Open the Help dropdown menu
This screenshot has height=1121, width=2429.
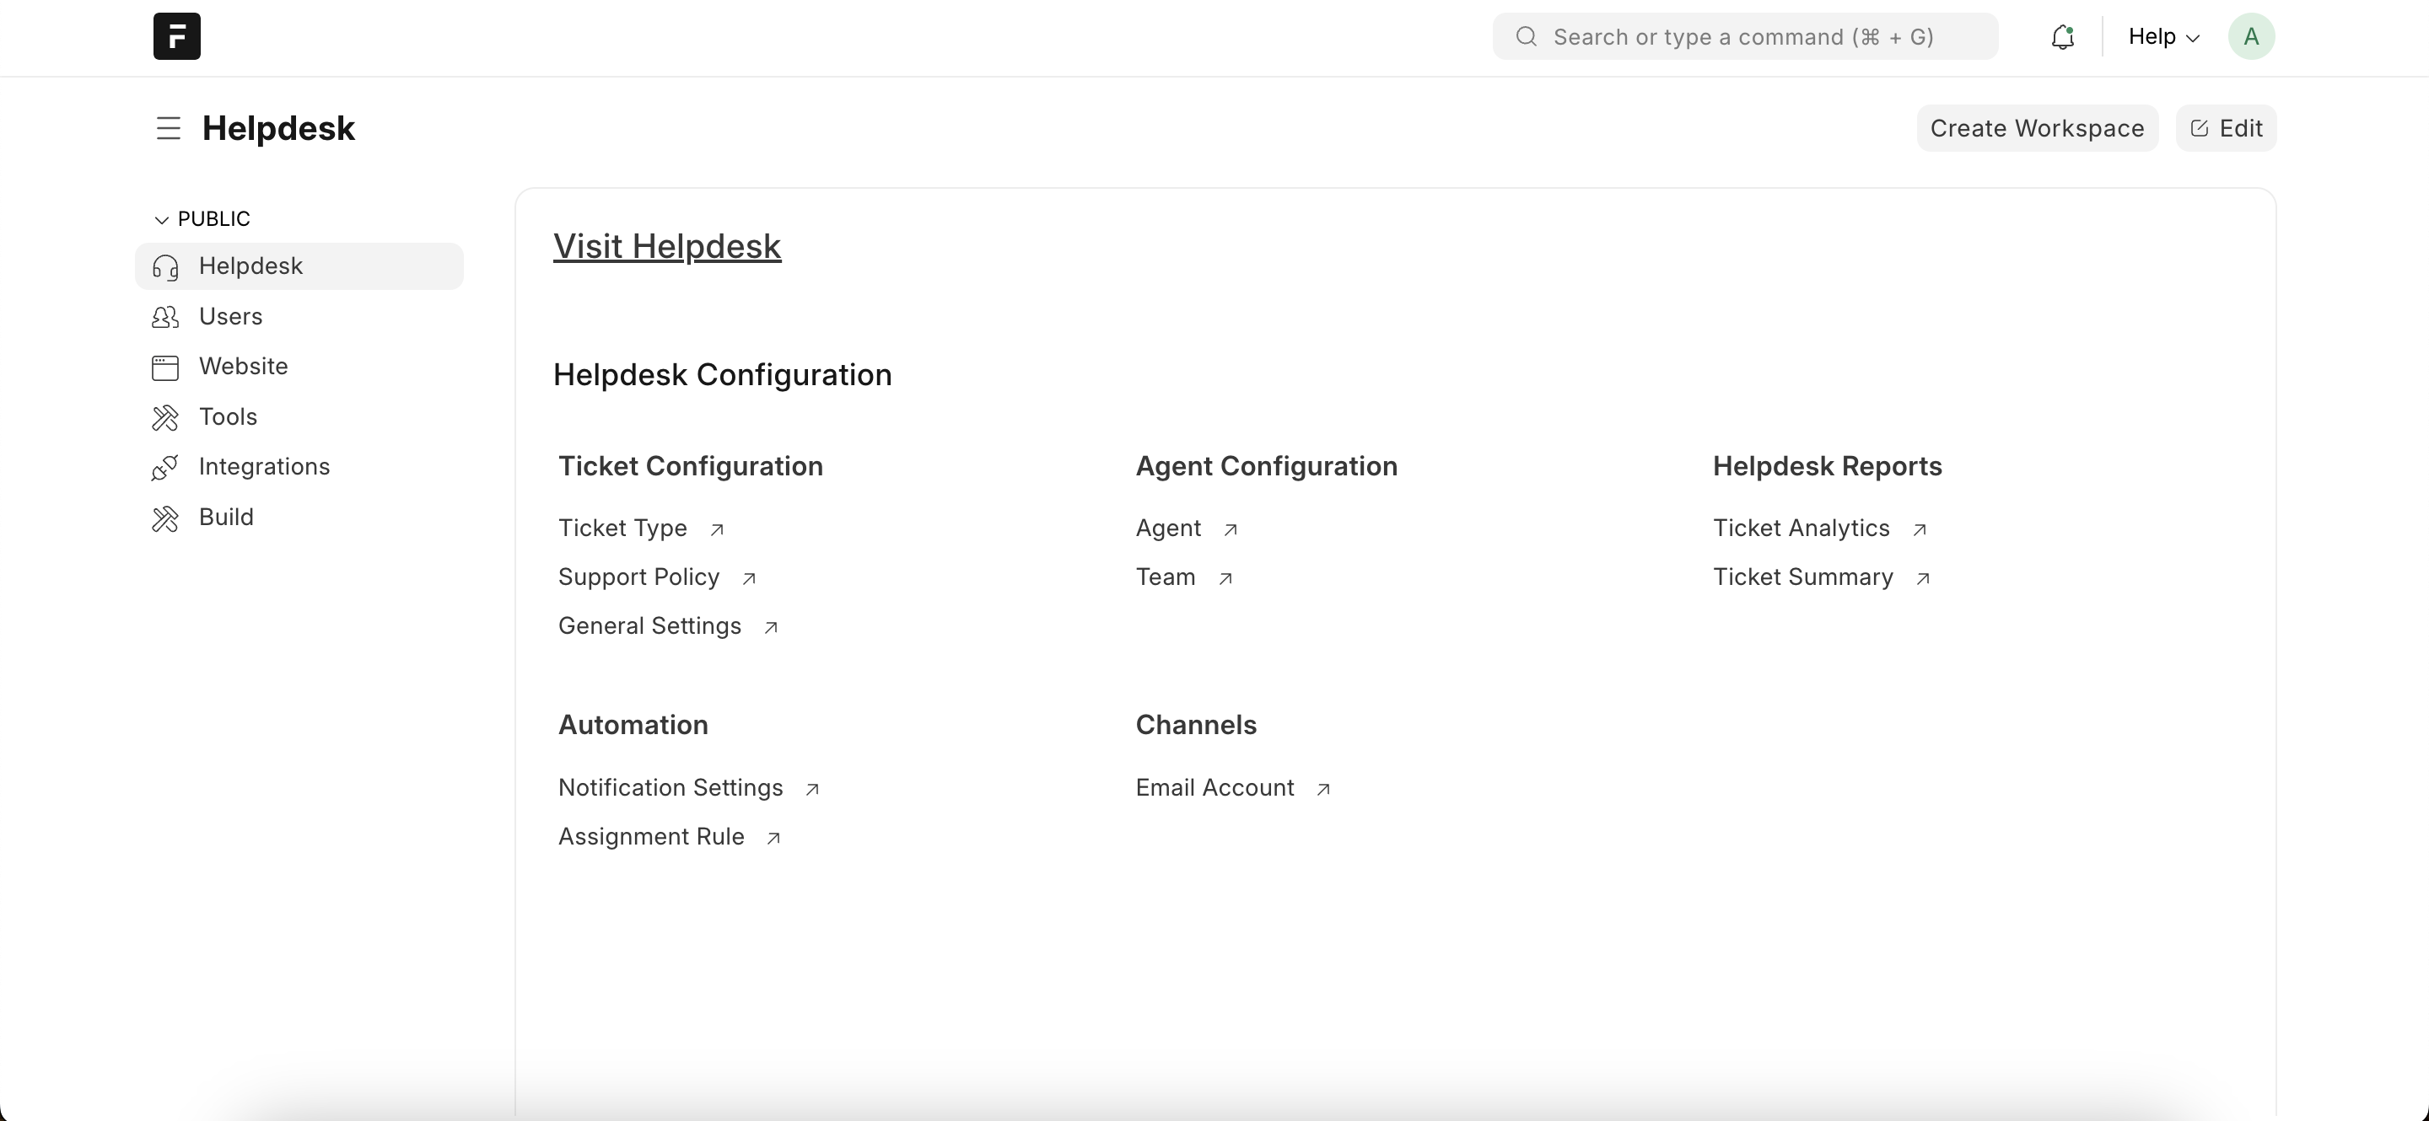click(2163, 37)
